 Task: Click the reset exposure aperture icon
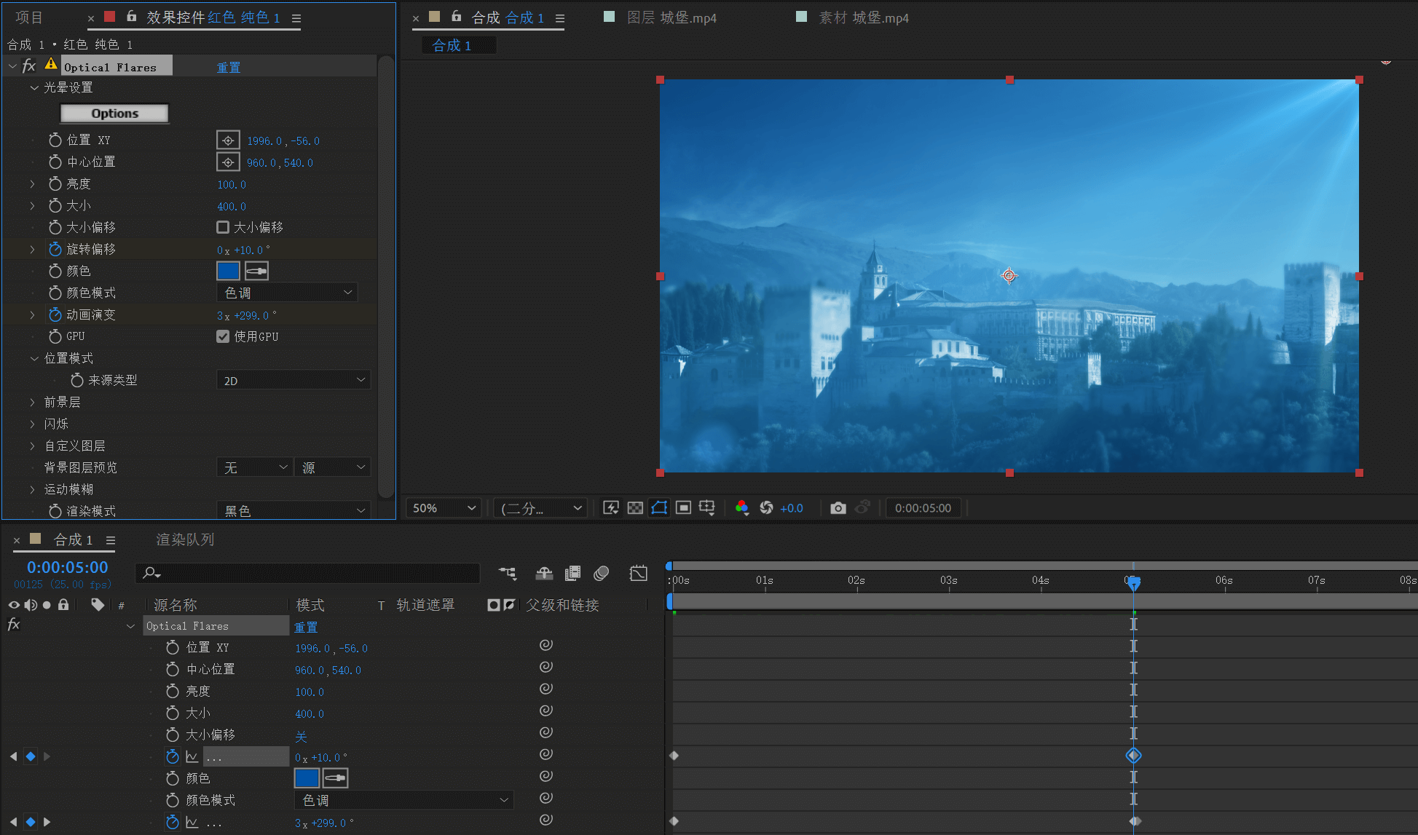pyautogui.click(x=766, y=507)
